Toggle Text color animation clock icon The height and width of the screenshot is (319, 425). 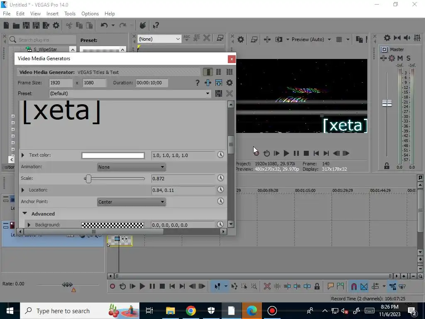221,155
